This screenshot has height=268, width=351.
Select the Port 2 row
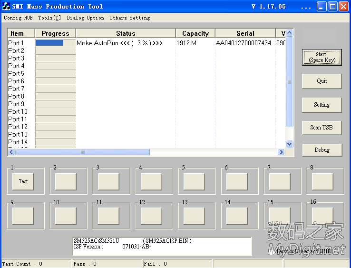(146, 50)
